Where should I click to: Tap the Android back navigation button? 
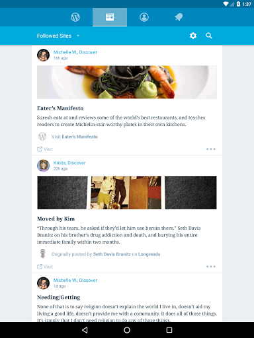(x=85, y=330)
